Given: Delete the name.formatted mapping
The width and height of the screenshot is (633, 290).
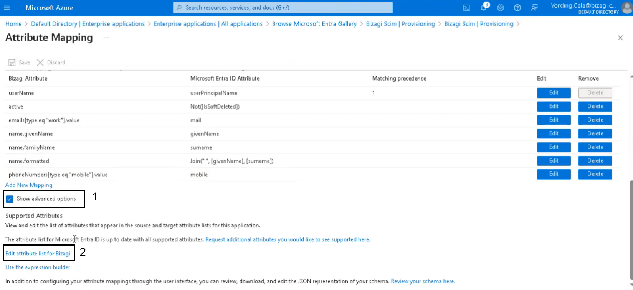Looking at the screenshot, I should coord(595,161).
